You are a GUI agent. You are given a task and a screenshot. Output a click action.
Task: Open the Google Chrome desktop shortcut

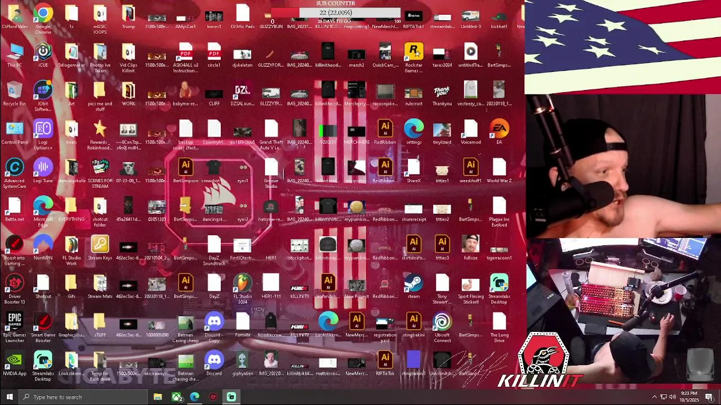pyautogui.click(x=43, y=19)
